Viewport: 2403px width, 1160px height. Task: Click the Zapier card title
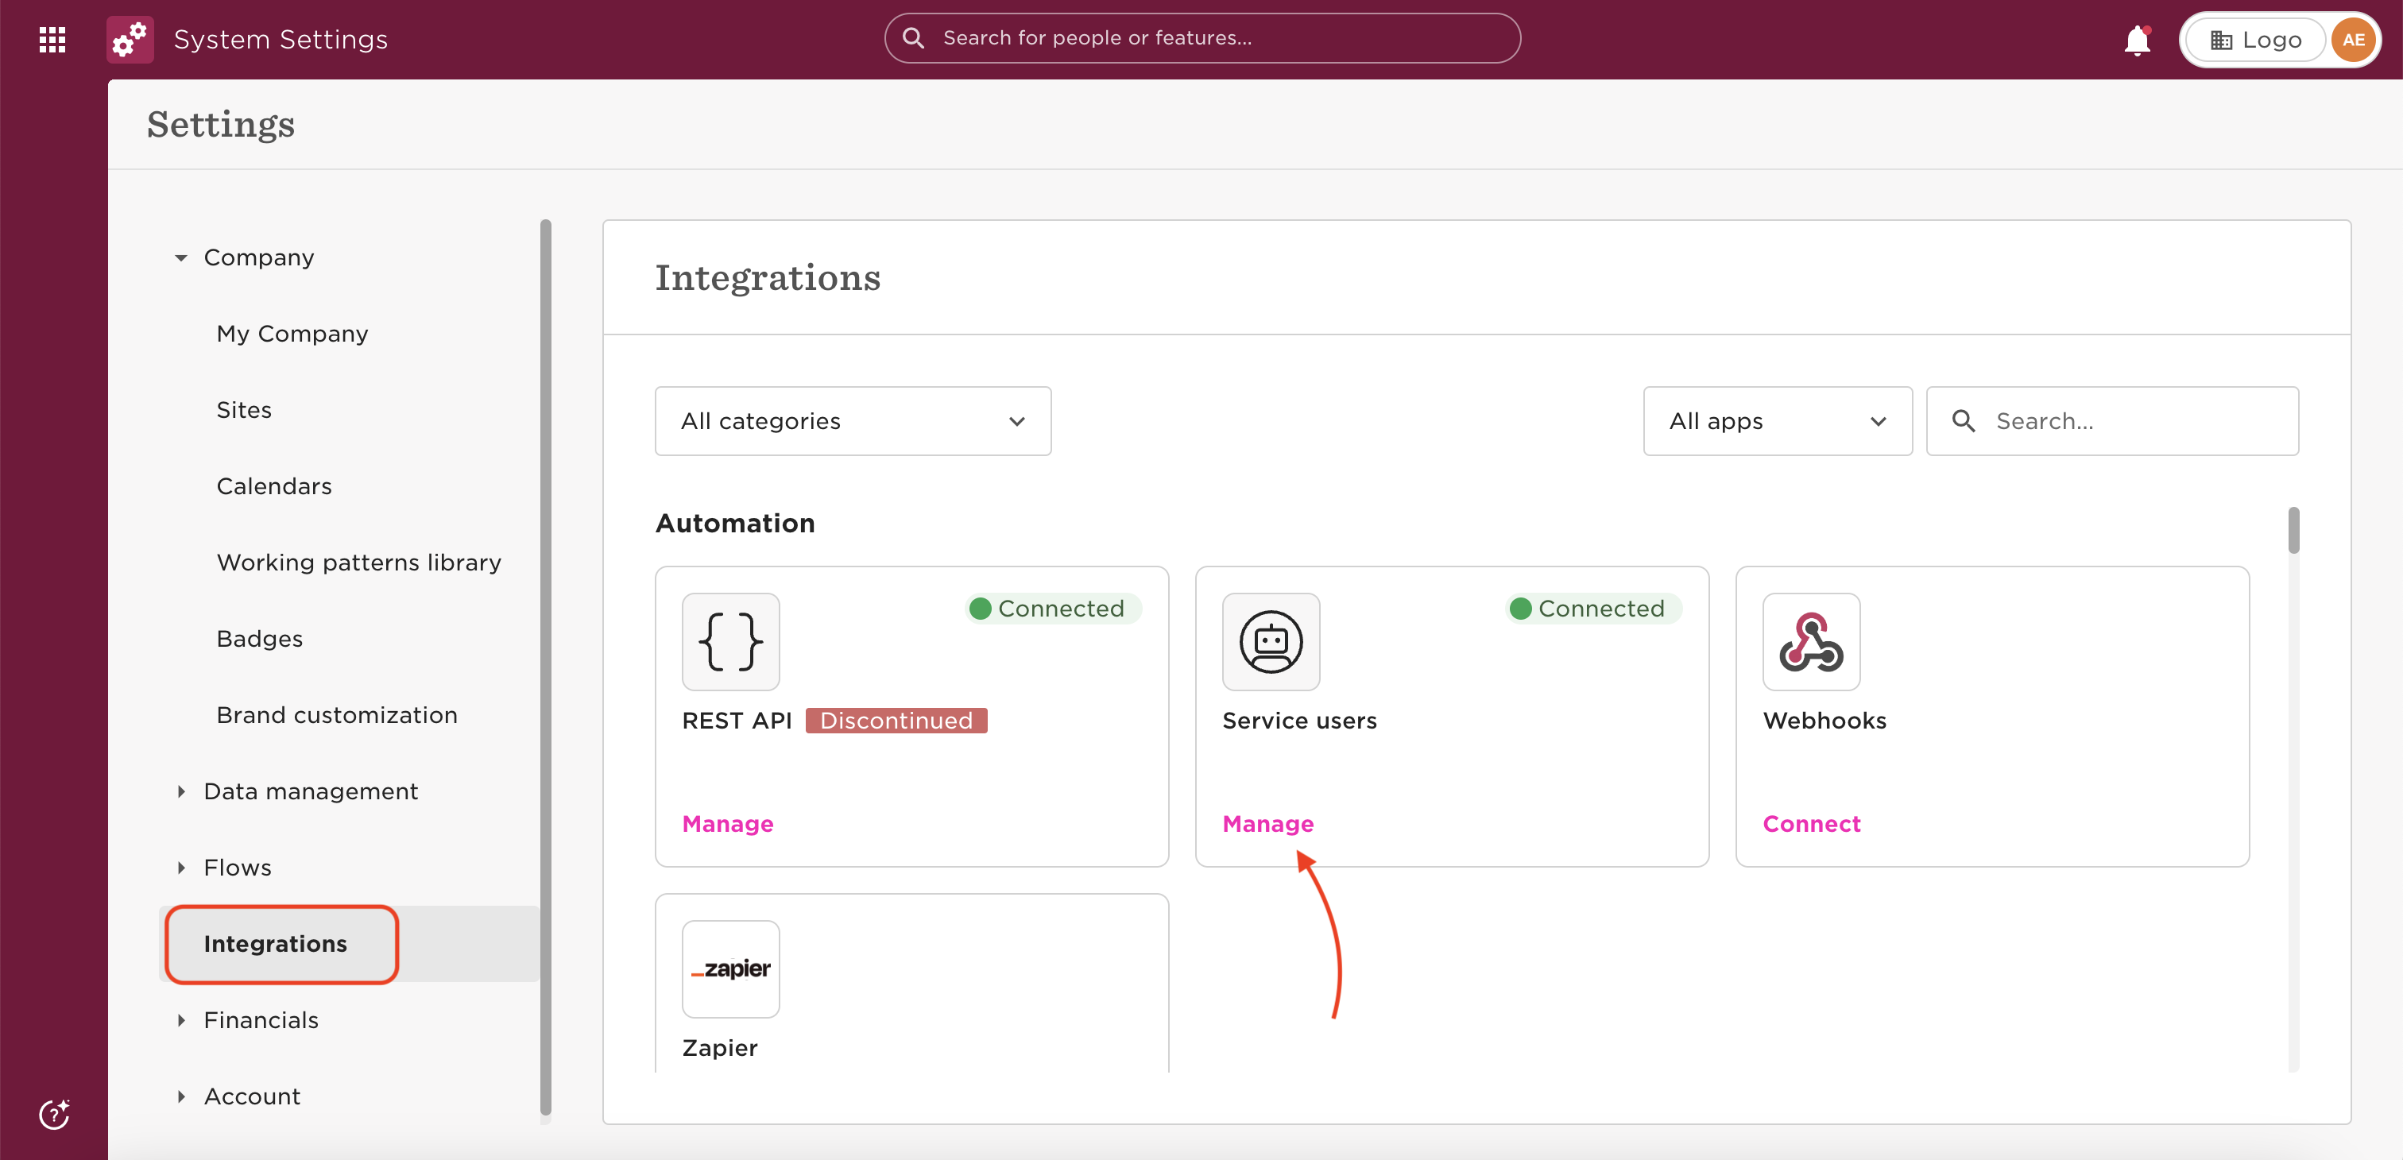pyautogui.click(x=719, y=1048)
